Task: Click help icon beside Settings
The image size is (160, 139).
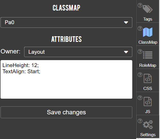Action: (x=140, y=121)
